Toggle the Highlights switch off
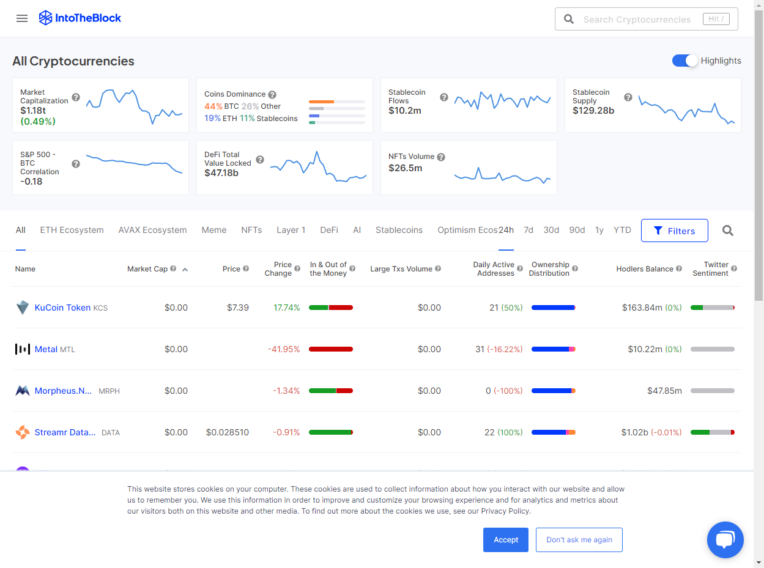764x568 pixels. pyautogui.click(x=684, y=61)
